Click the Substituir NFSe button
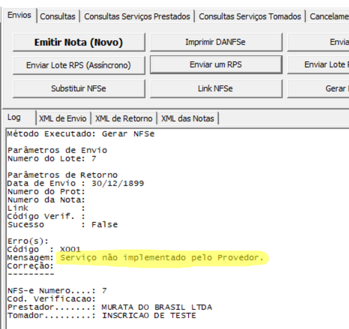 [79, 89]
